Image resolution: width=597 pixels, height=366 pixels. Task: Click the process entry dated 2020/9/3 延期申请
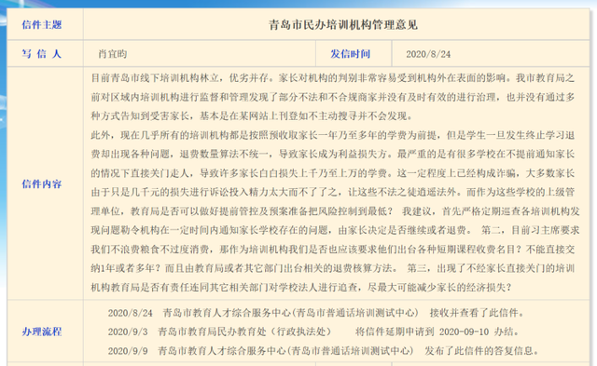tap(313, 332)
